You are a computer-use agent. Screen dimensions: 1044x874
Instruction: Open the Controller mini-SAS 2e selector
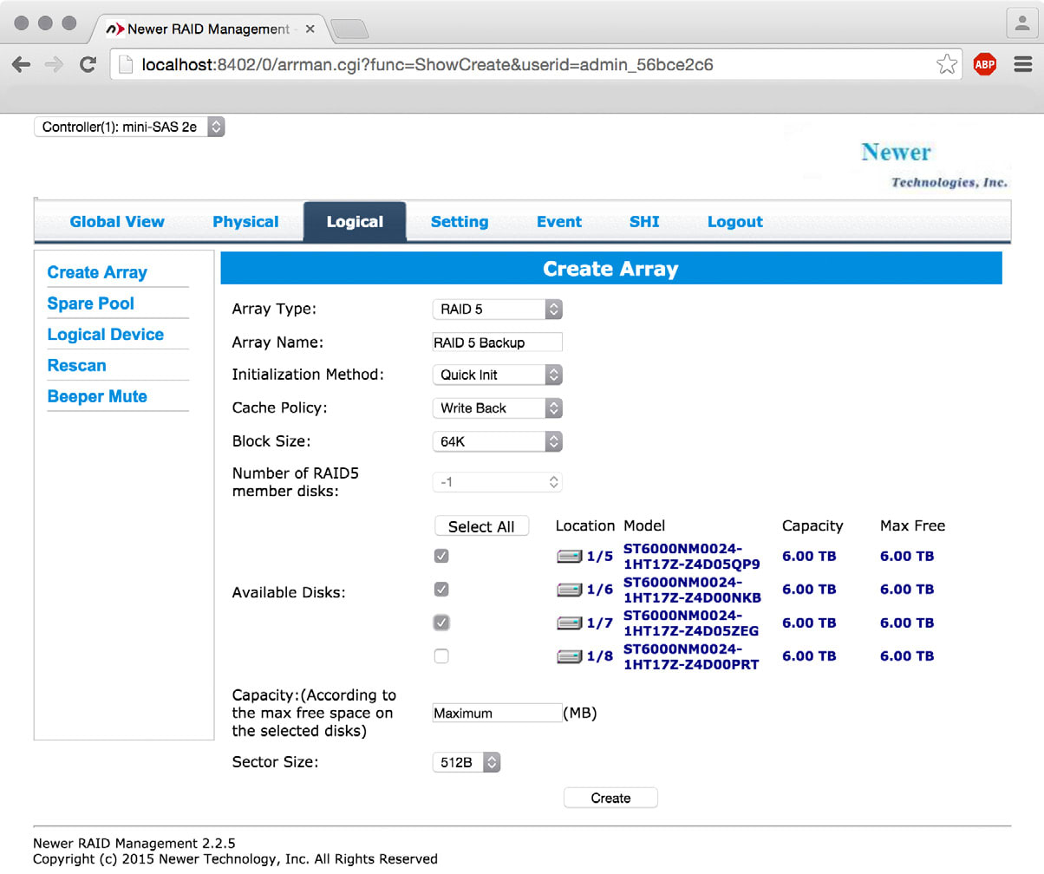coord(129,127)
